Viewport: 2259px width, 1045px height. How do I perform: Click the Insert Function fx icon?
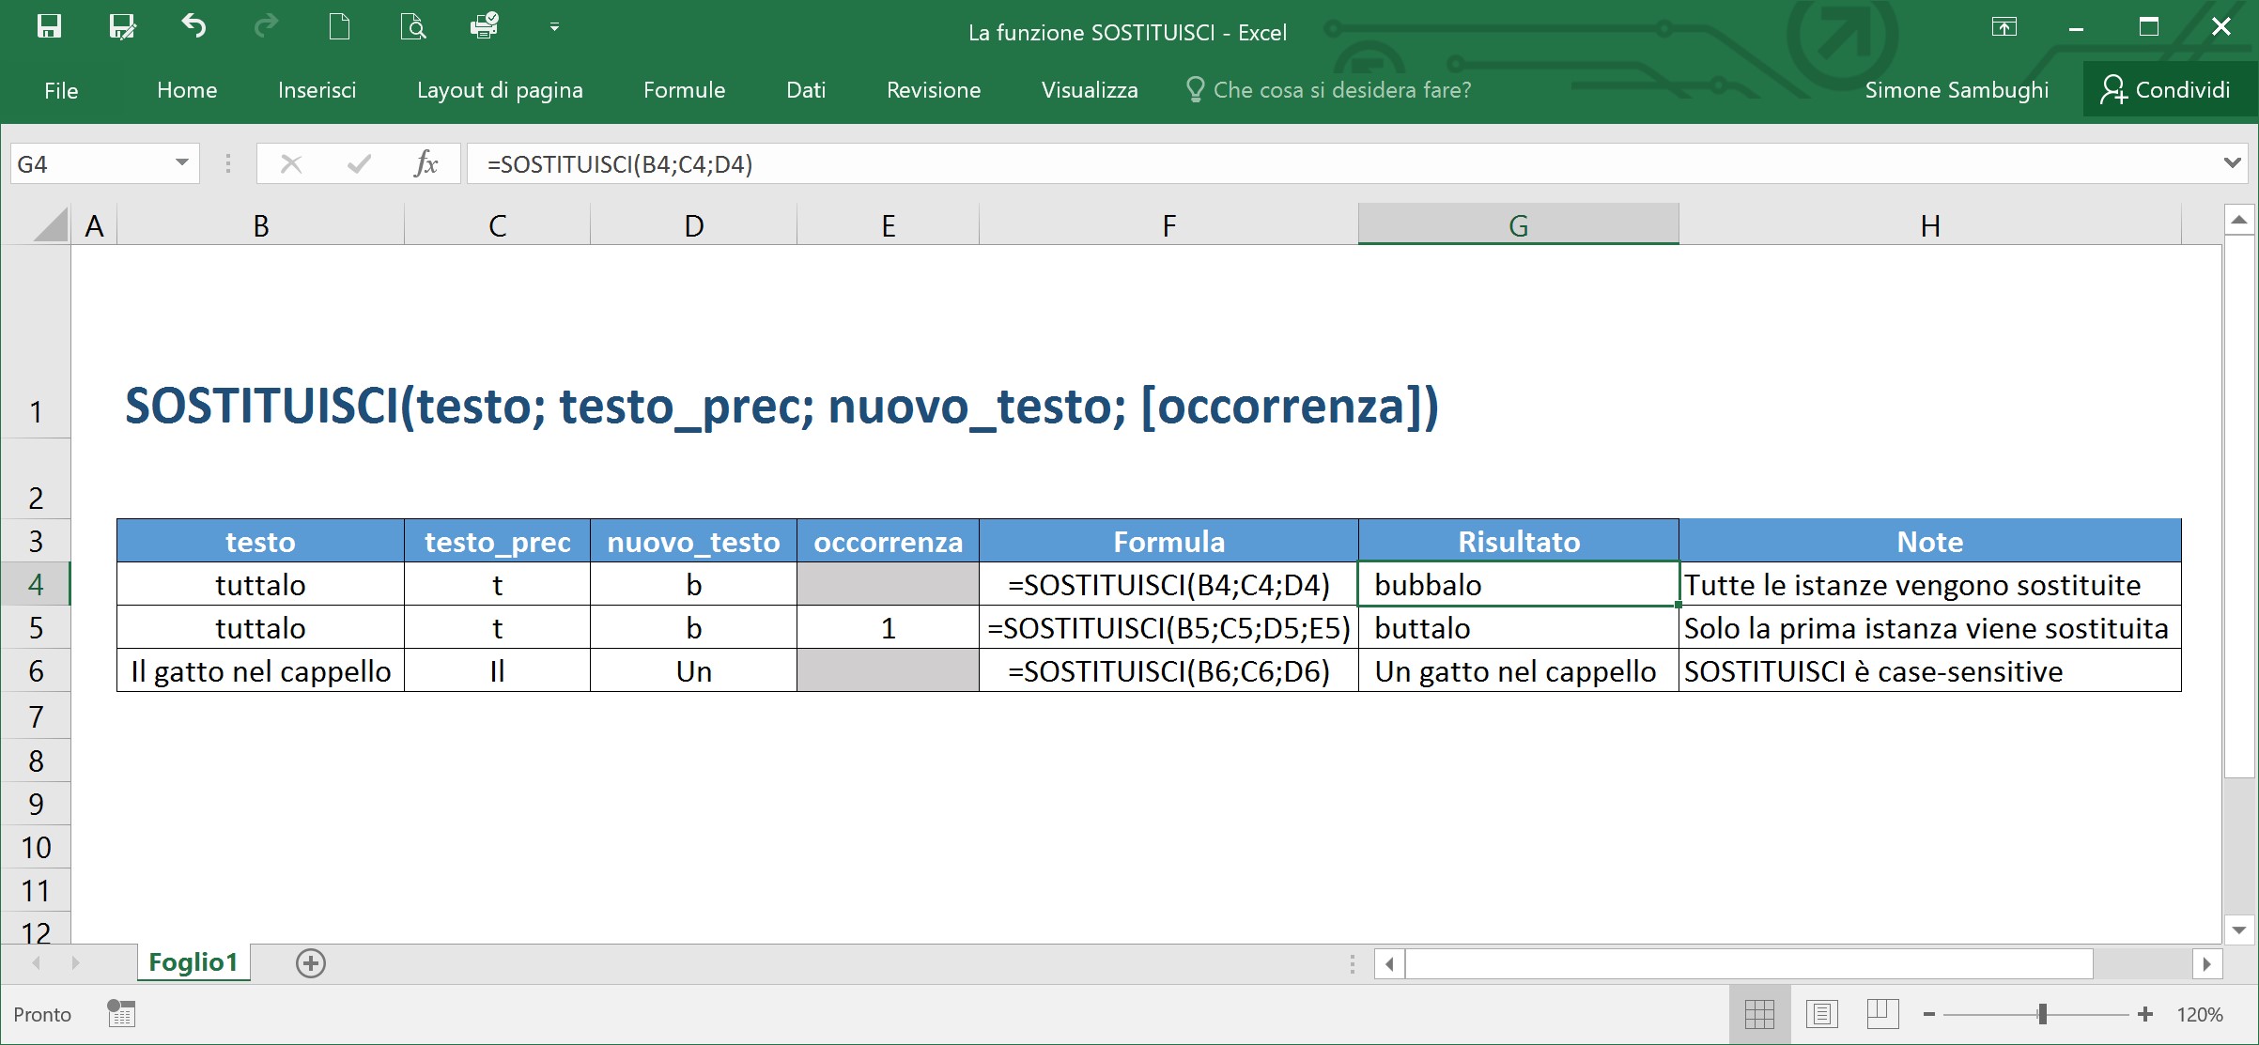tap(425, 164)
